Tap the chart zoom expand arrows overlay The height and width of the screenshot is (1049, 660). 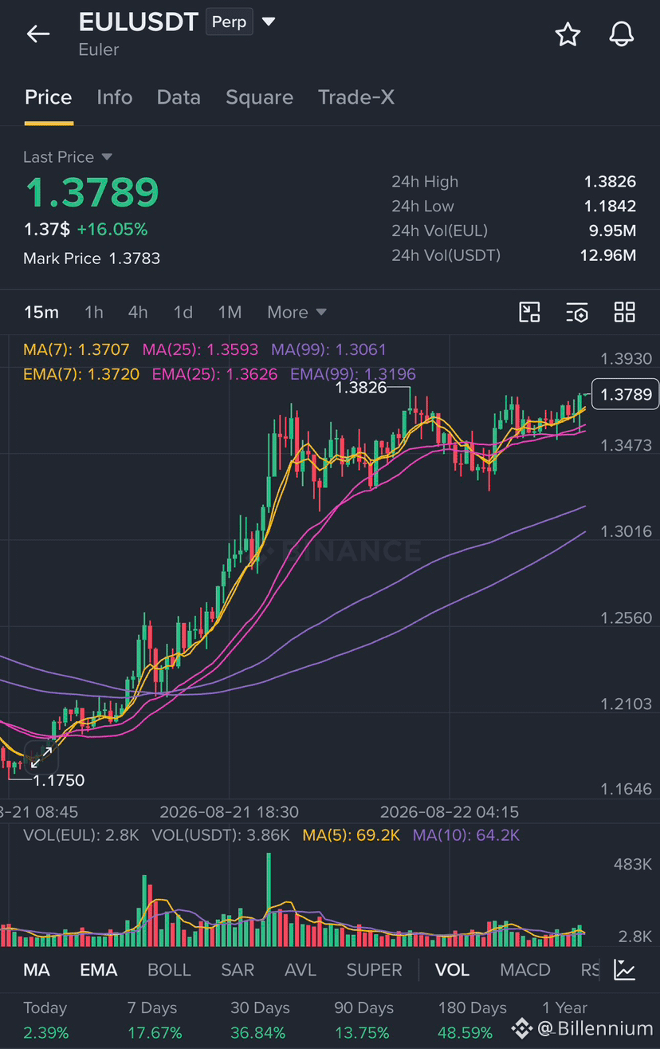pyautogui.click(x=41, y=757)
